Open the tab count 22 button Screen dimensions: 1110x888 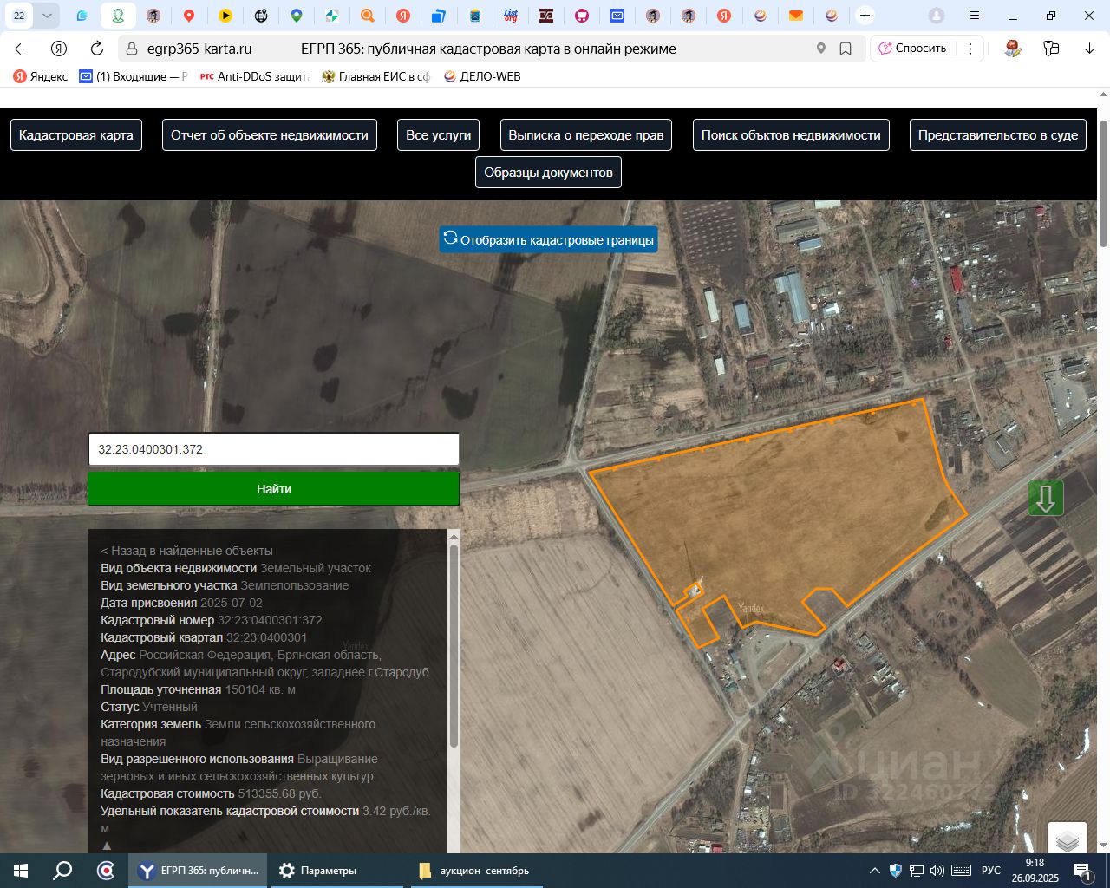[19, 16]
